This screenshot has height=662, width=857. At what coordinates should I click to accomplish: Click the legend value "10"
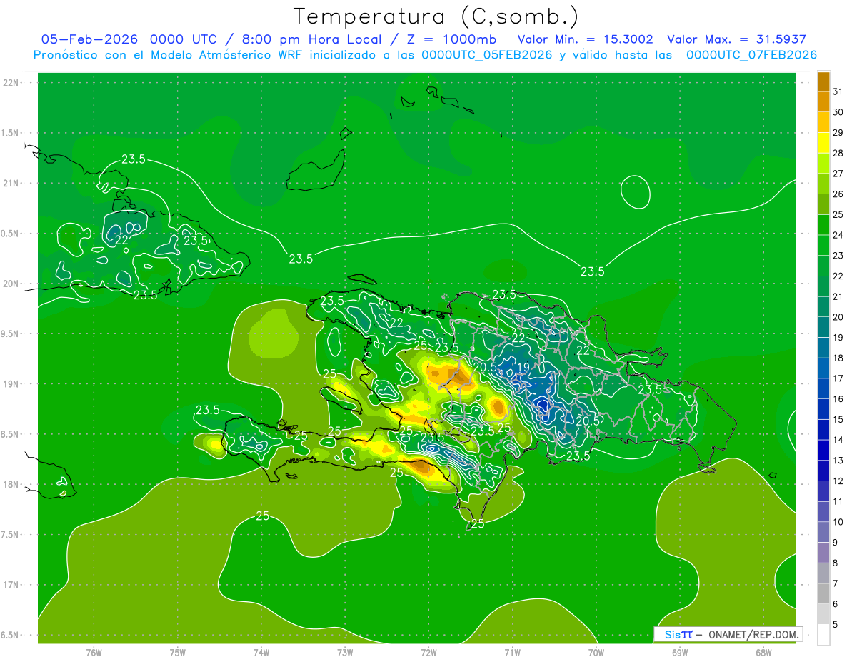tap(838, 522)
